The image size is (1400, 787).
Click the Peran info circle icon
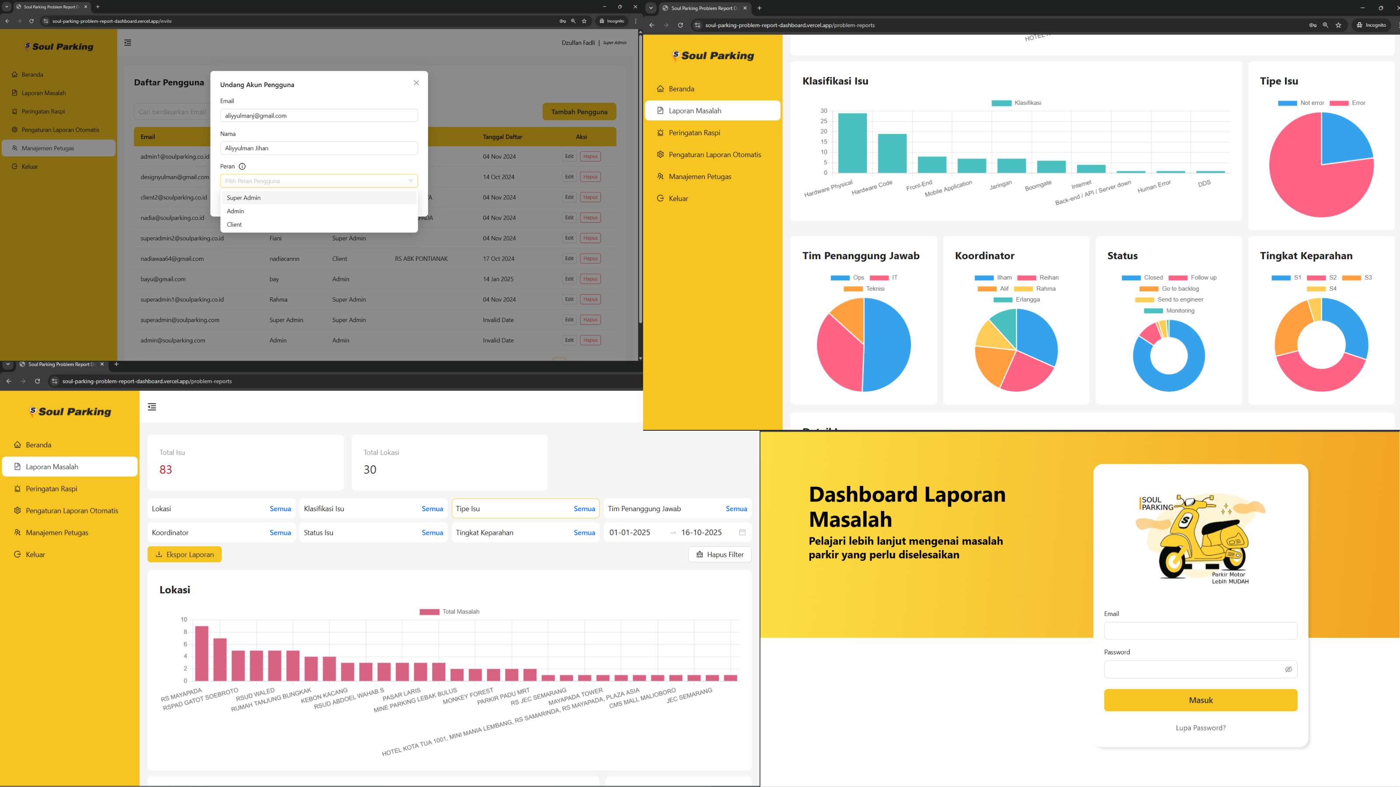pyautogui.click(x=242, y=166)
